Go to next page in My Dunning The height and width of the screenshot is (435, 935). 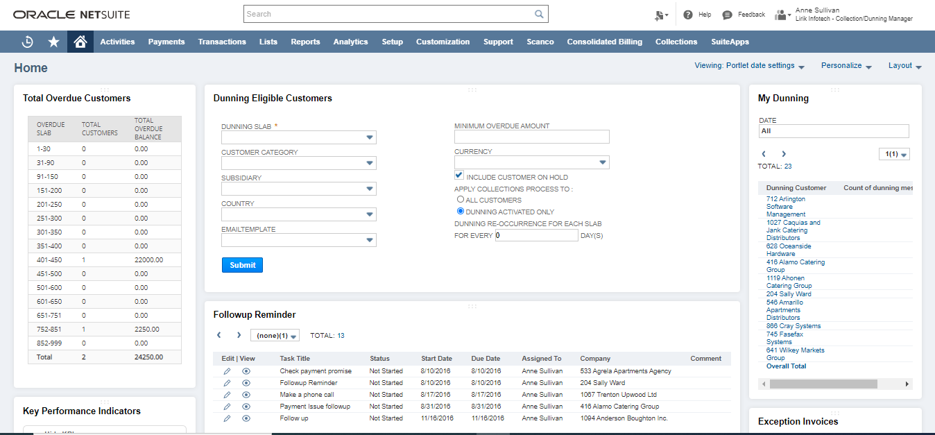click(x=784, y=154)
